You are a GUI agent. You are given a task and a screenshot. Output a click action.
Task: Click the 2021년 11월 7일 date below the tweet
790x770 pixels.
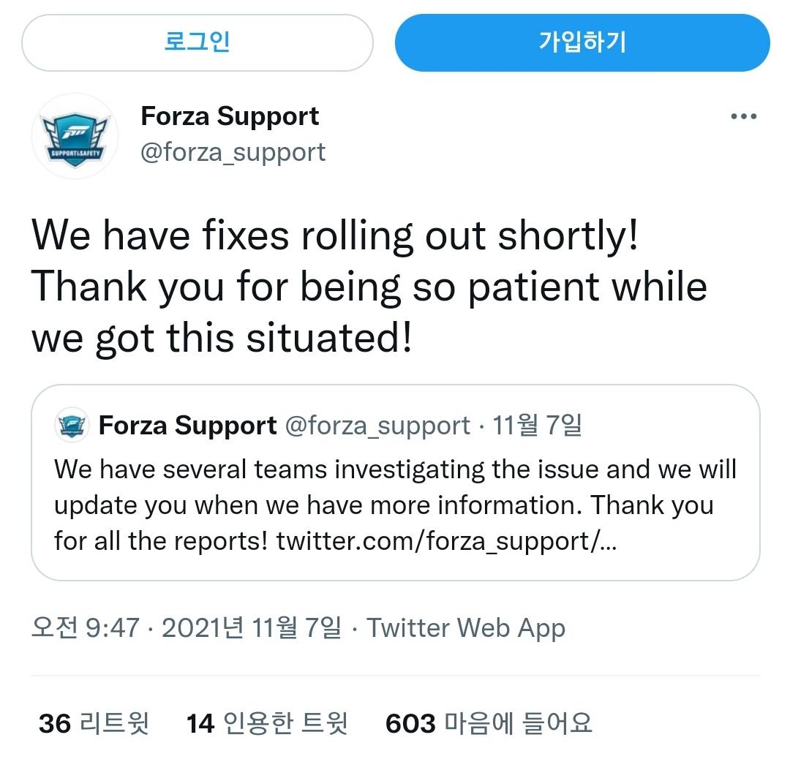click(x=251, y=627)
